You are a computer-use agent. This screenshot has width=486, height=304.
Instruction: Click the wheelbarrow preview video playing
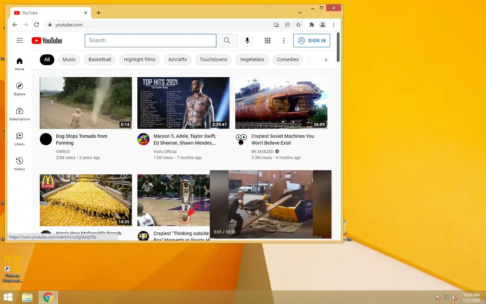271,204
